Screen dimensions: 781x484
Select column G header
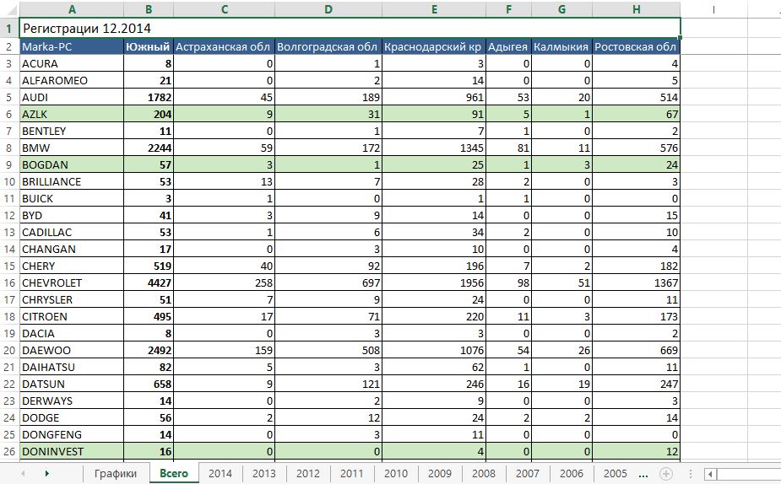click(561, 9)
